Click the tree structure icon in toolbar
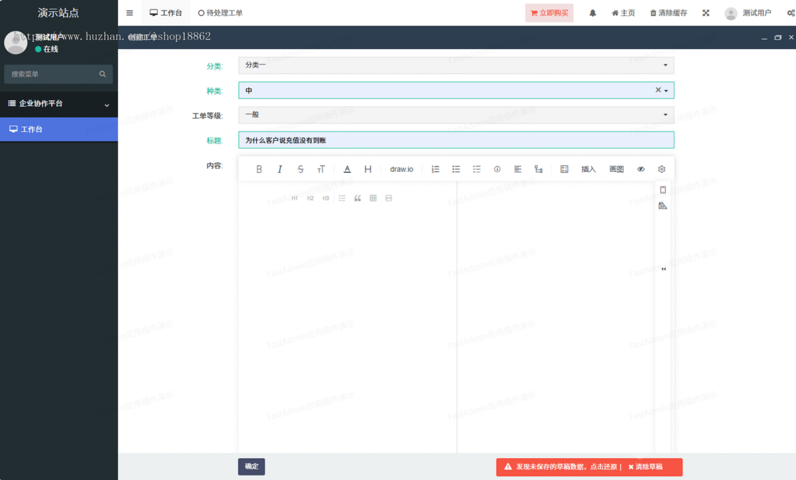The image size is (796, 480). [538, 169]
